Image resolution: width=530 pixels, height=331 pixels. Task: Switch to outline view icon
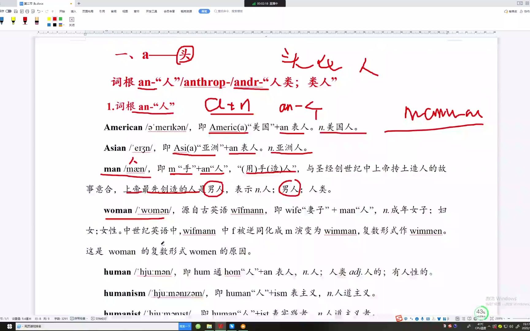463,319
